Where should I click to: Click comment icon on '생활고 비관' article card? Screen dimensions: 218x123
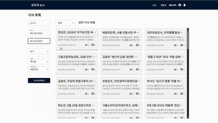pos(181,70)
